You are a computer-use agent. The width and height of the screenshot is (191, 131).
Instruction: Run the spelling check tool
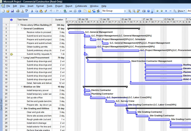27,11
